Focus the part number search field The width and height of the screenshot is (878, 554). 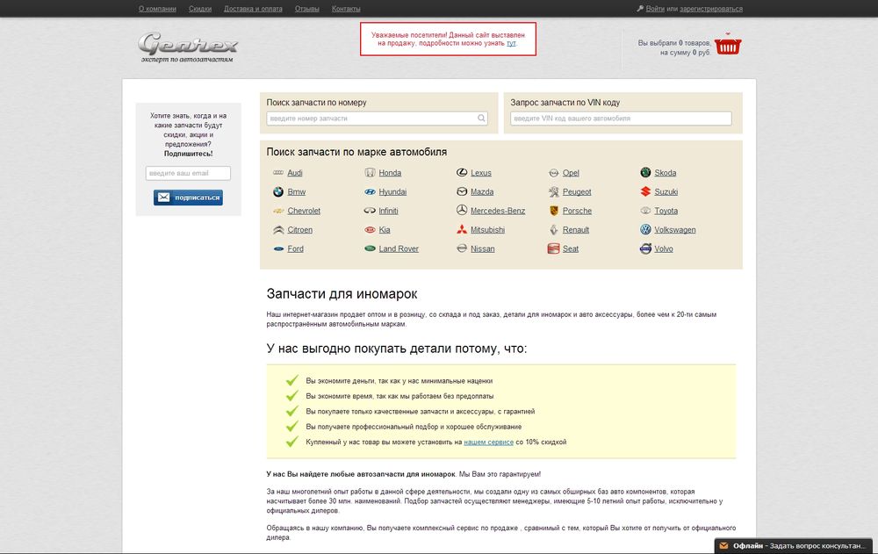point(377,119)
